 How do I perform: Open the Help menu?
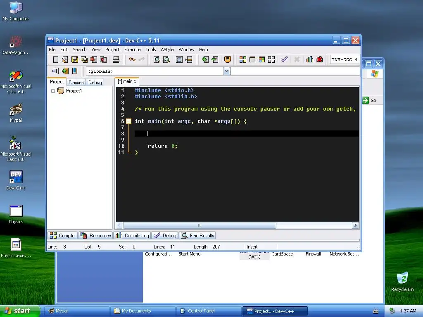coord(203,50)
